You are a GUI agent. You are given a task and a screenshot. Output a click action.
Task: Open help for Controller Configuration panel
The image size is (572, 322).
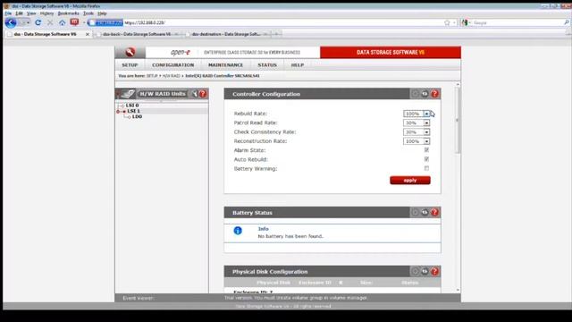434,94
